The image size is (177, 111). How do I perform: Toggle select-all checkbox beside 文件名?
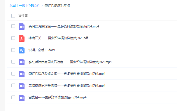[x=13, y=16]
